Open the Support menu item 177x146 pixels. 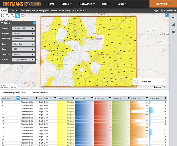point(122,4)
